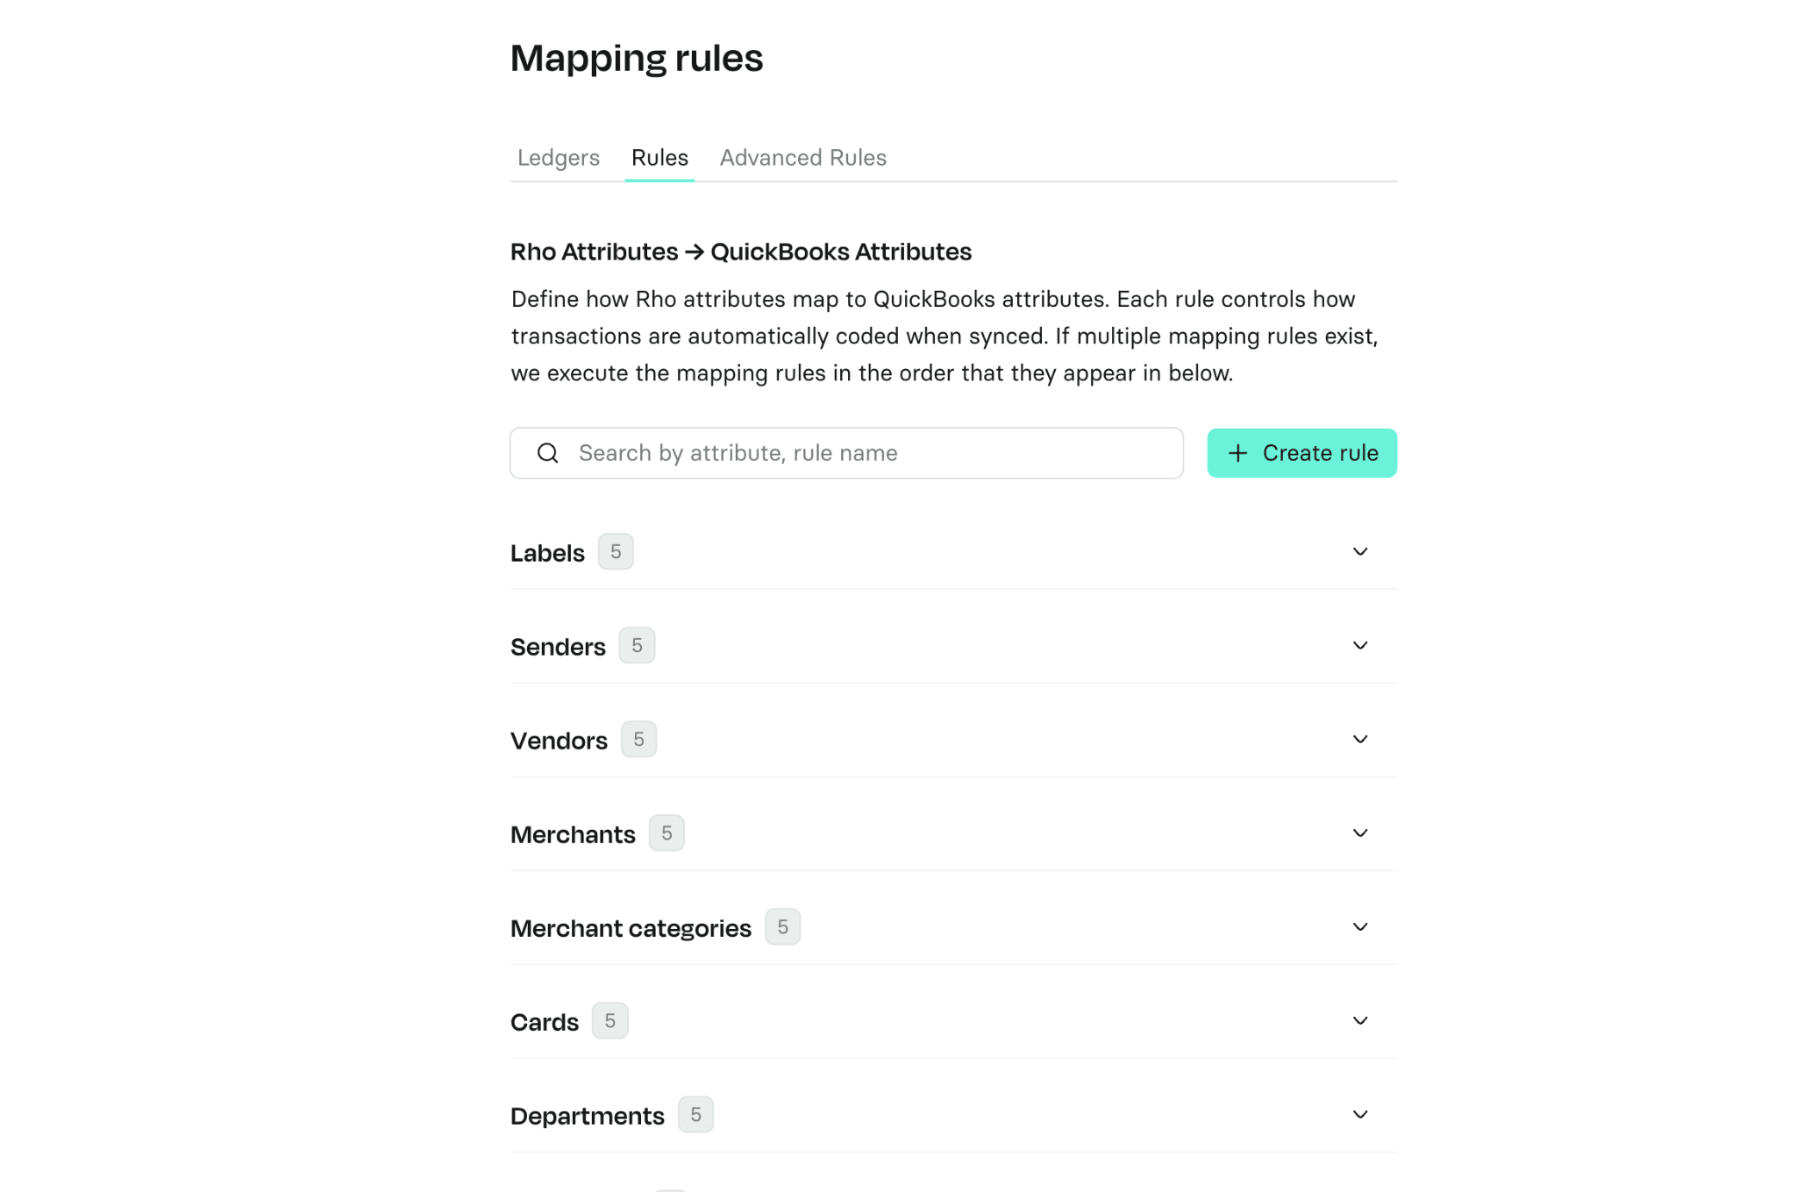Click the plus icon in Create rule
The width and height of the screenshot is (1796, 1192).
(1237, 453)
